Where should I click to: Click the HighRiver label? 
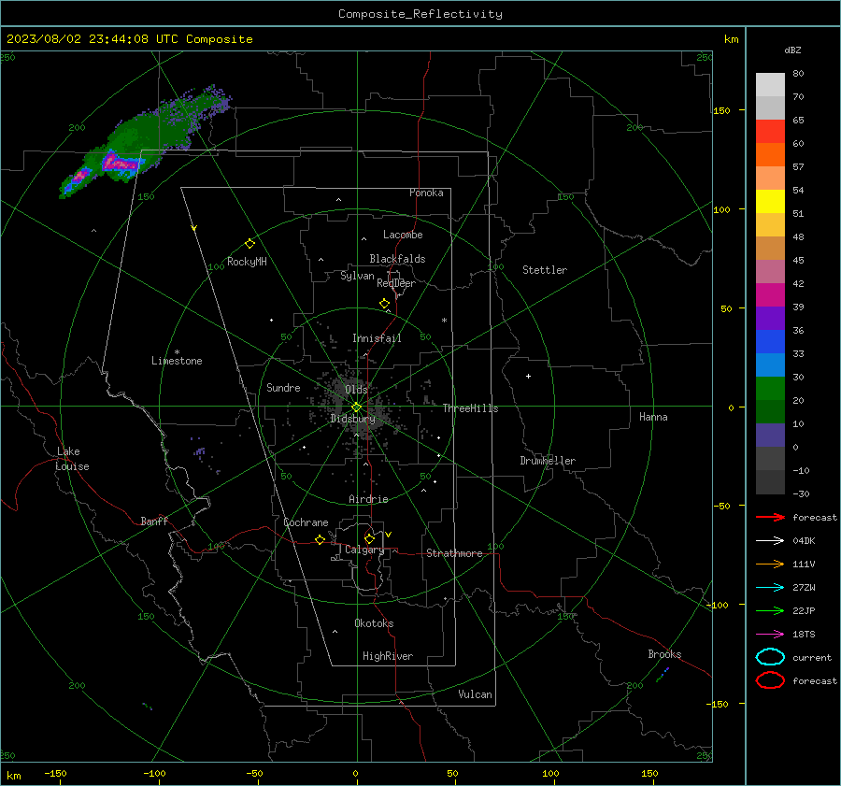click(388, 656)
